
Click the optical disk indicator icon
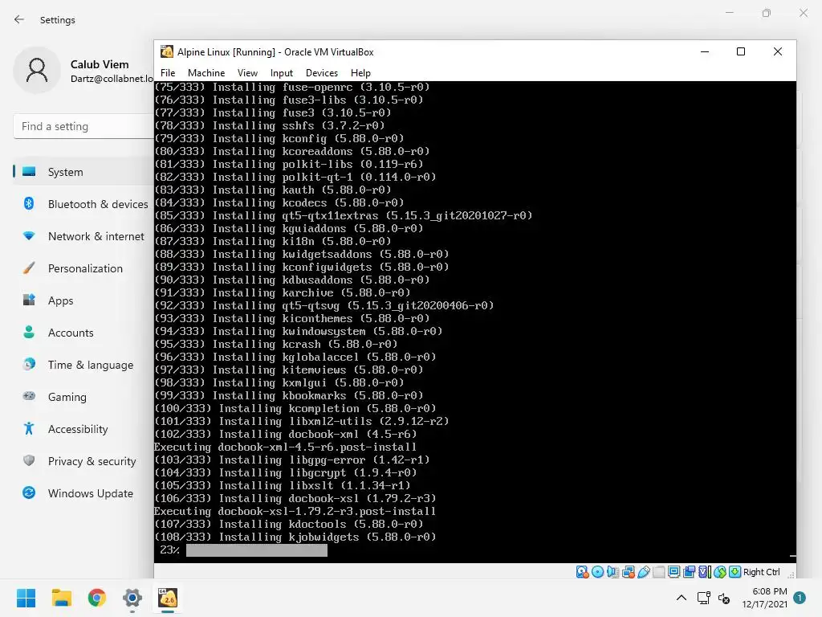597,572
